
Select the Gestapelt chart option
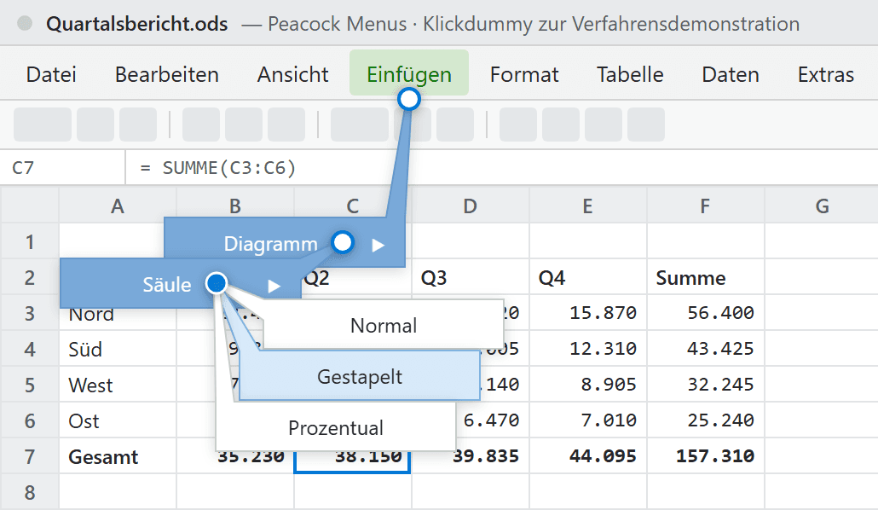(360, 376)
